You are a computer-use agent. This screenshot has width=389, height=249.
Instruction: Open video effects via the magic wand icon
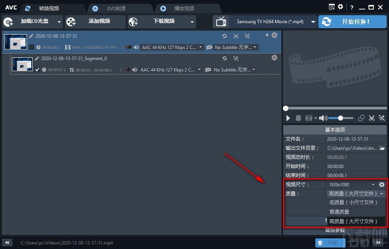pyautogui.click(x=247, y=35)
